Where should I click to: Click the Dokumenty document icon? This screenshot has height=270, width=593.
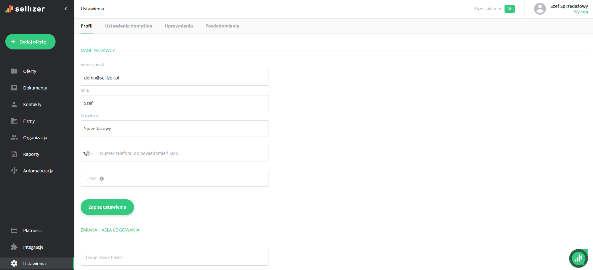14,88
